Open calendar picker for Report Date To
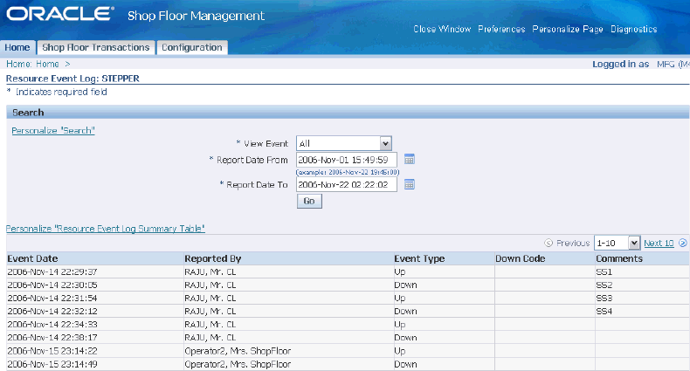The height and width of the screenshot is (371, 690). point(410,184)
